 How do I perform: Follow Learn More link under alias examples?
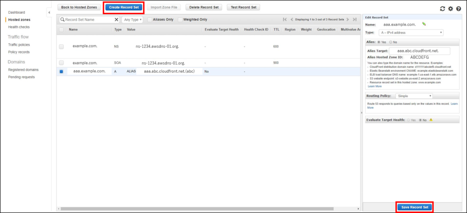click(375, 86)
